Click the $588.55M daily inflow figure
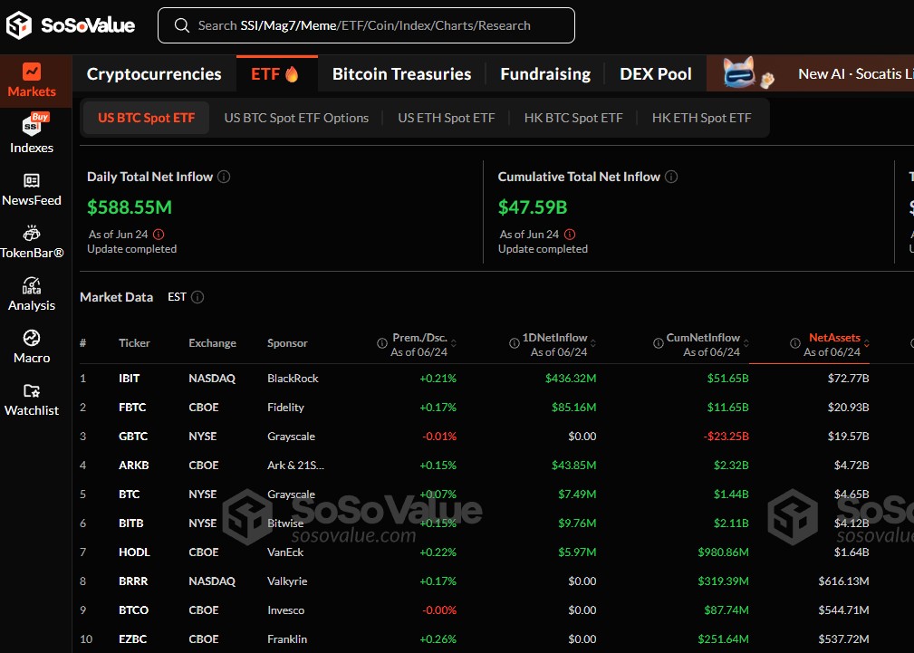The height and width of the screenshot is (653, 914). tap(130, 207)
